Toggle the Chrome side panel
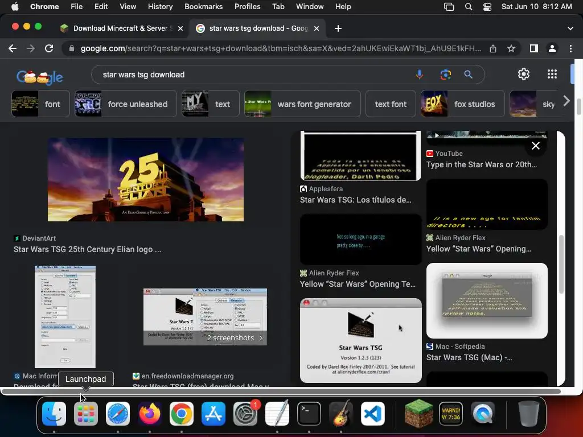 pyautogui.click(x=534, y=48)
